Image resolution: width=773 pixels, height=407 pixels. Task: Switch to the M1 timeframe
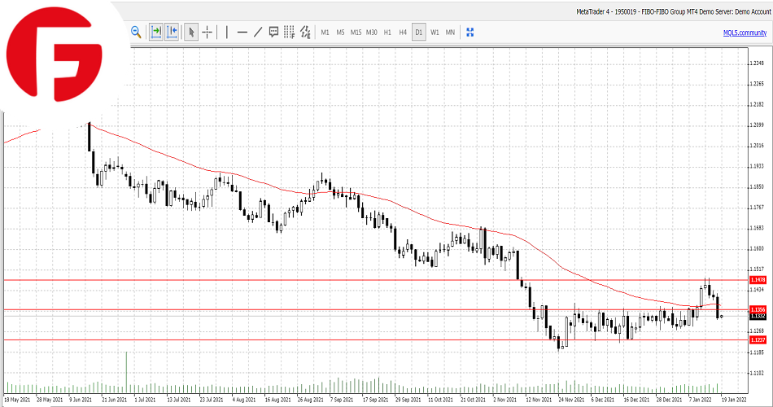point(325,33)
